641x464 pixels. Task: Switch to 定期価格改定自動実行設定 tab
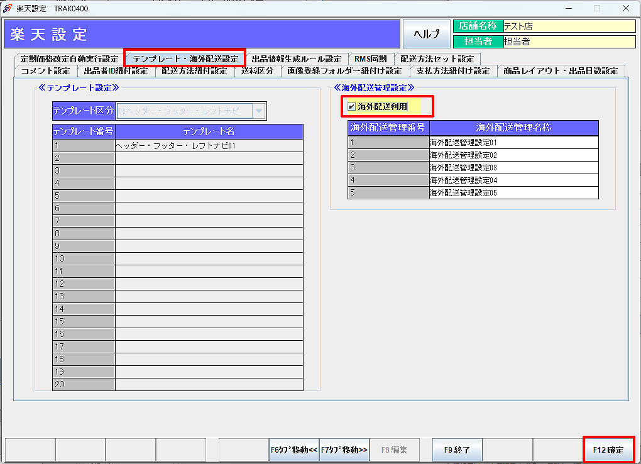pyautogui.click(x=69, y=59)
